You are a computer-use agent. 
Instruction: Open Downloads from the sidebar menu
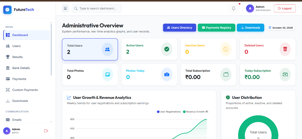coord(27,101)
